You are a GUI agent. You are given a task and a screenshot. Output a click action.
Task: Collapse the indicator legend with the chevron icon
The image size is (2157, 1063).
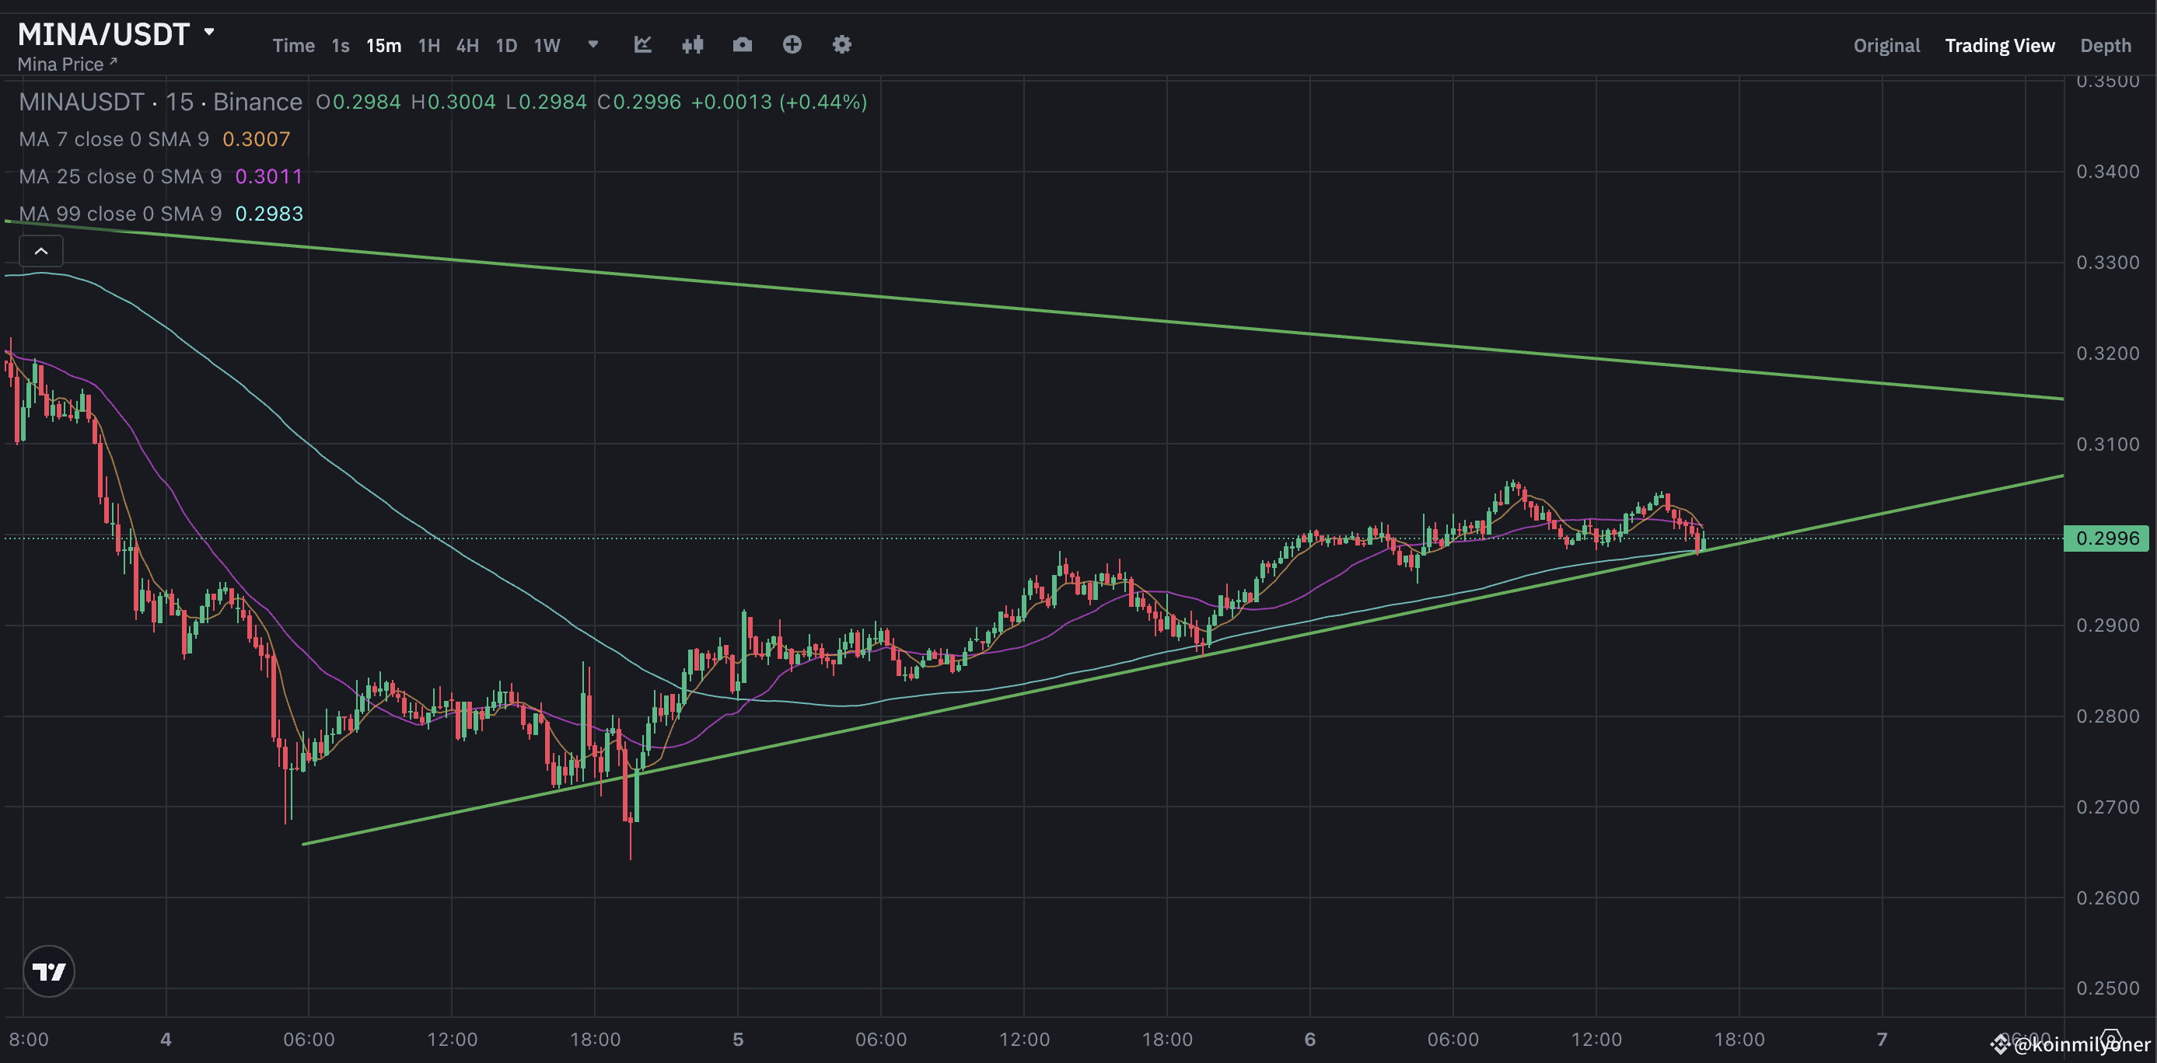tap(40, 250)
